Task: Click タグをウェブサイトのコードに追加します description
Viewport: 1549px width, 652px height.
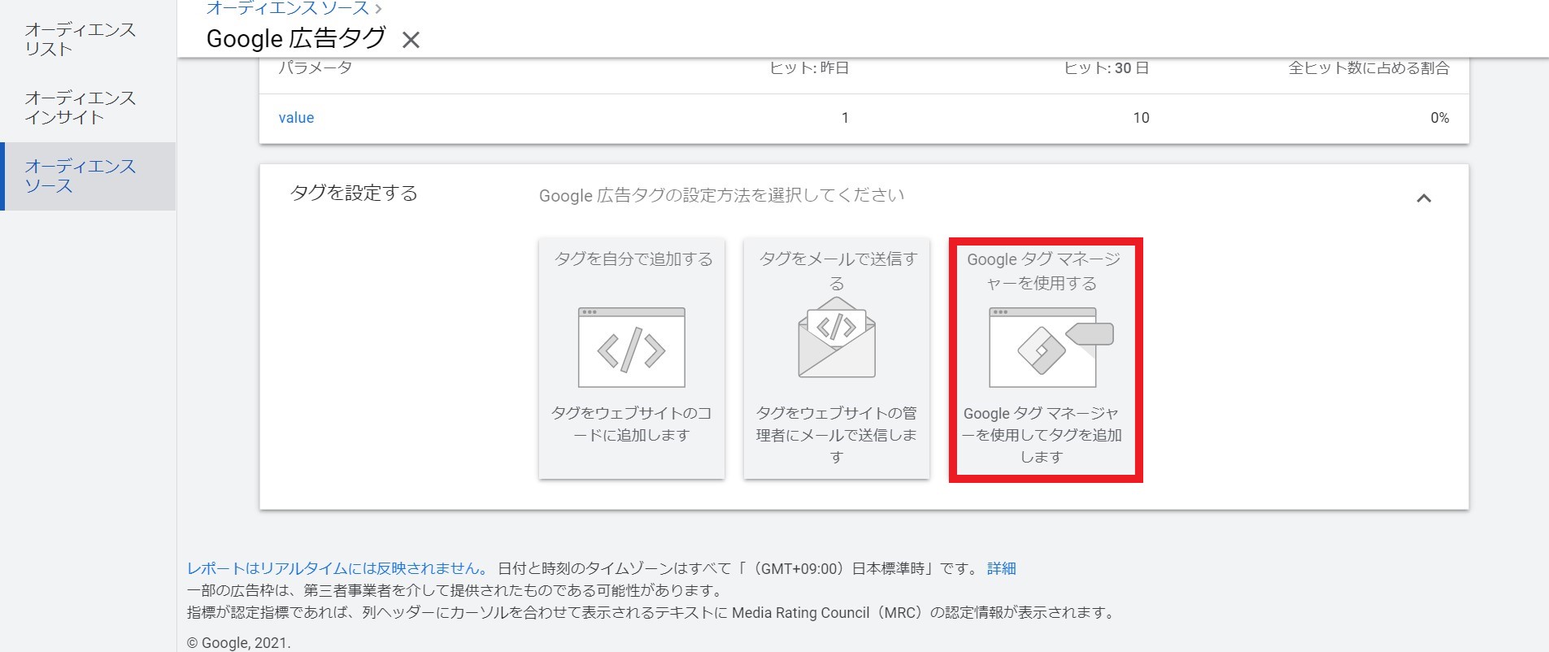Action: (x=632, y=424)
